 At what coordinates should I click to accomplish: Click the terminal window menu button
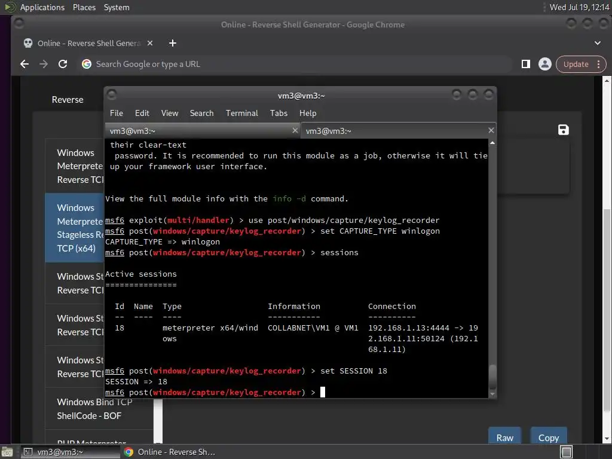112,94
